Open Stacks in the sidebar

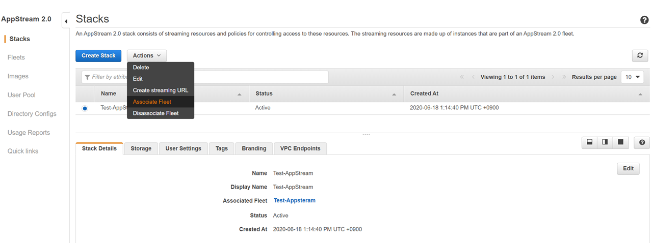click(x=20, y=39)
